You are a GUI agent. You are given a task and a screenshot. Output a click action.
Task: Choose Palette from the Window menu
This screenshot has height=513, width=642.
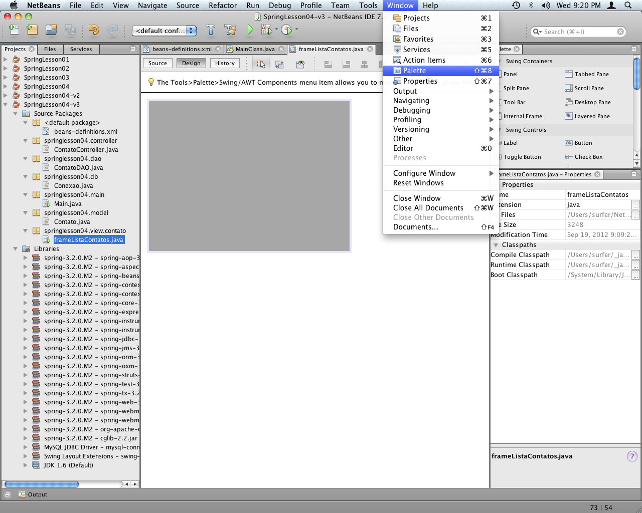[441, 71]
